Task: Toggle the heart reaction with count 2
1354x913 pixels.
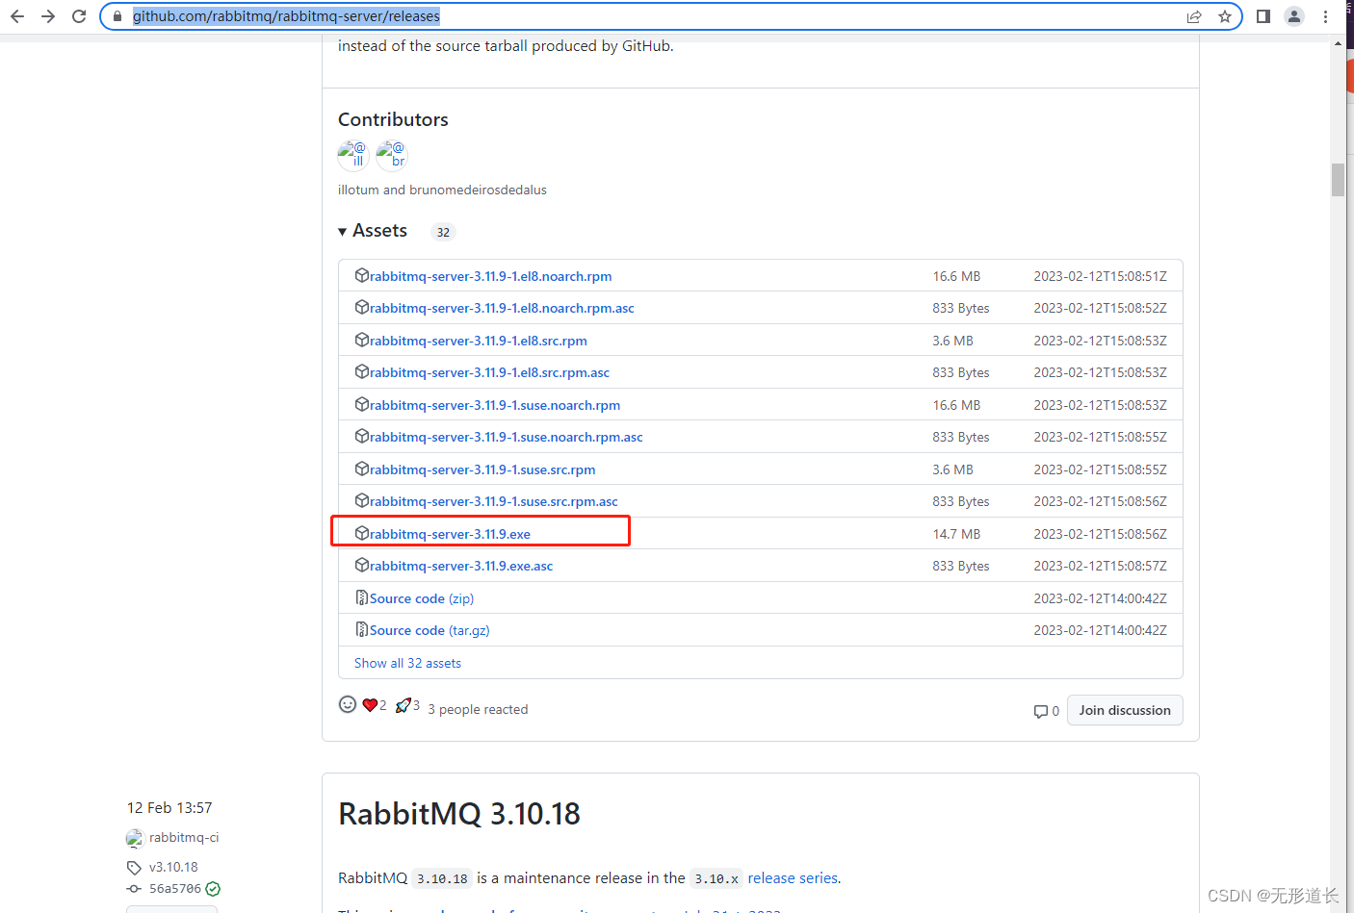Action: point(375,705)
